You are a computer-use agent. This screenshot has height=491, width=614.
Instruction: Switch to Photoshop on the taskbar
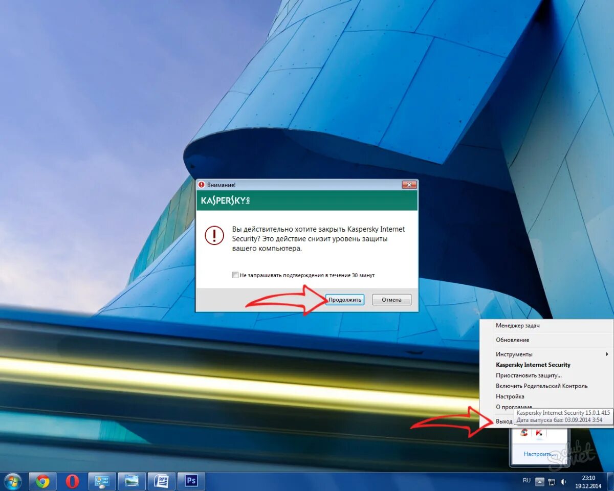coord(191,481)
